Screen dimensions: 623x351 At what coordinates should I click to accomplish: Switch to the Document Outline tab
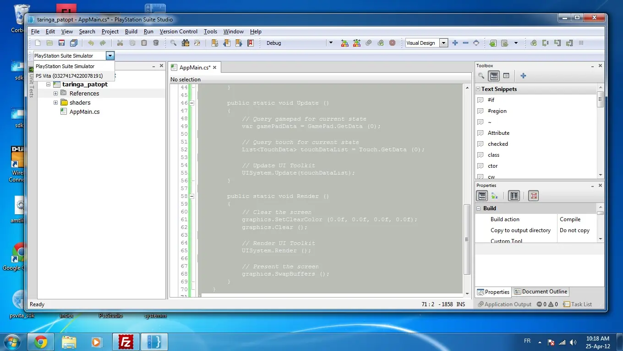[541, 292]
